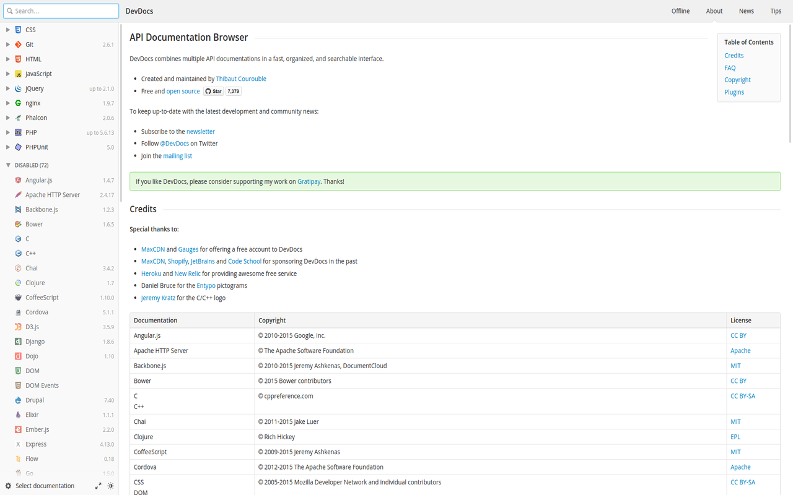Image resolution: width=793 pixels, height=495 pixels.
Task: Open the Entypo link
Action: pyautogui.click(x=206, y=286)
